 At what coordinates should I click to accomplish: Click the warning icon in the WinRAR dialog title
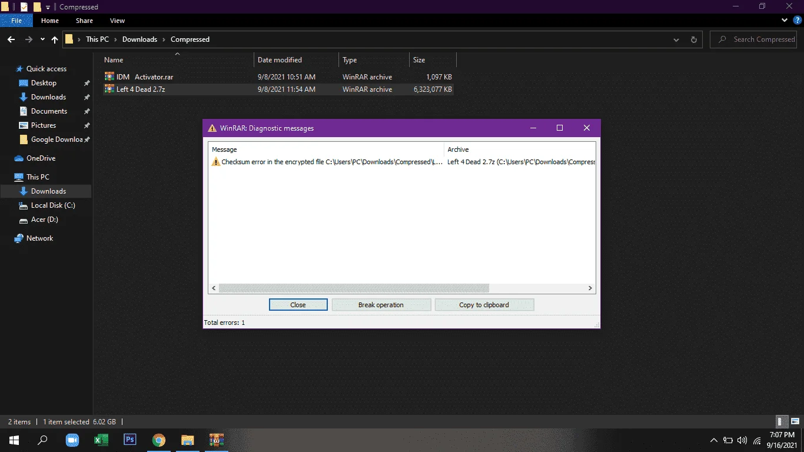coord(212,128)
